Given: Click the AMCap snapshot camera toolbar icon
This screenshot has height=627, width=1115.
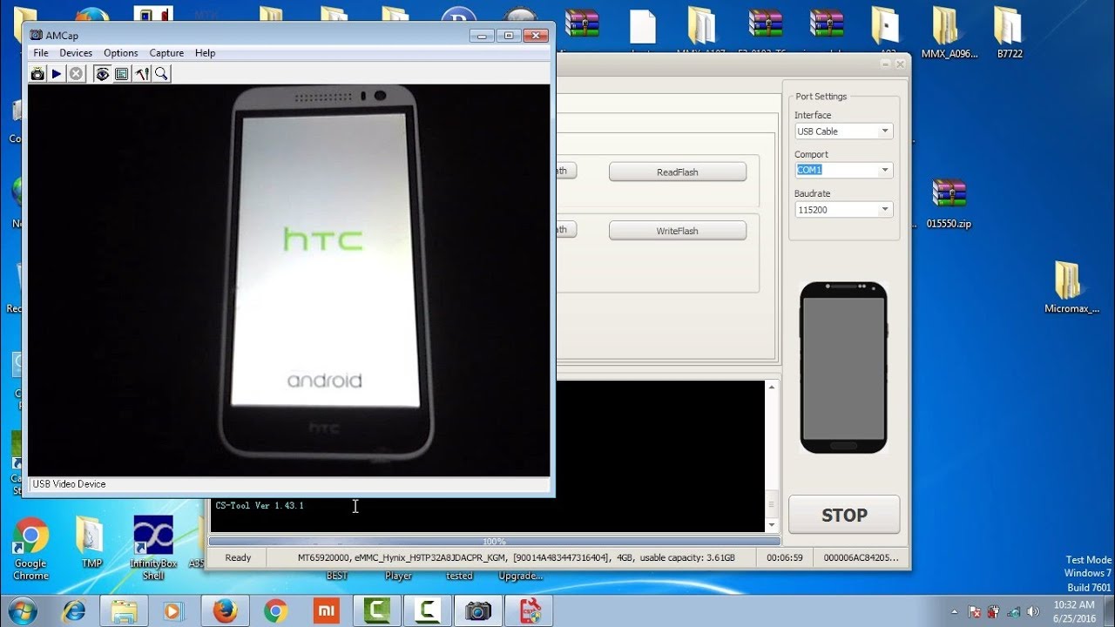Looking at the screenshot, I should point(37,74).
